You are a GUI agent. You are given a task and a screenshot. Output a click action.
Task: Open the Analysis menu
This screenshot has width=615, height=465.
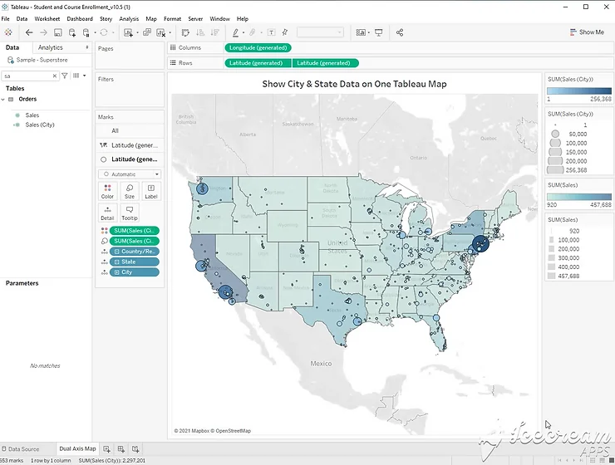(x=129, y=19)
